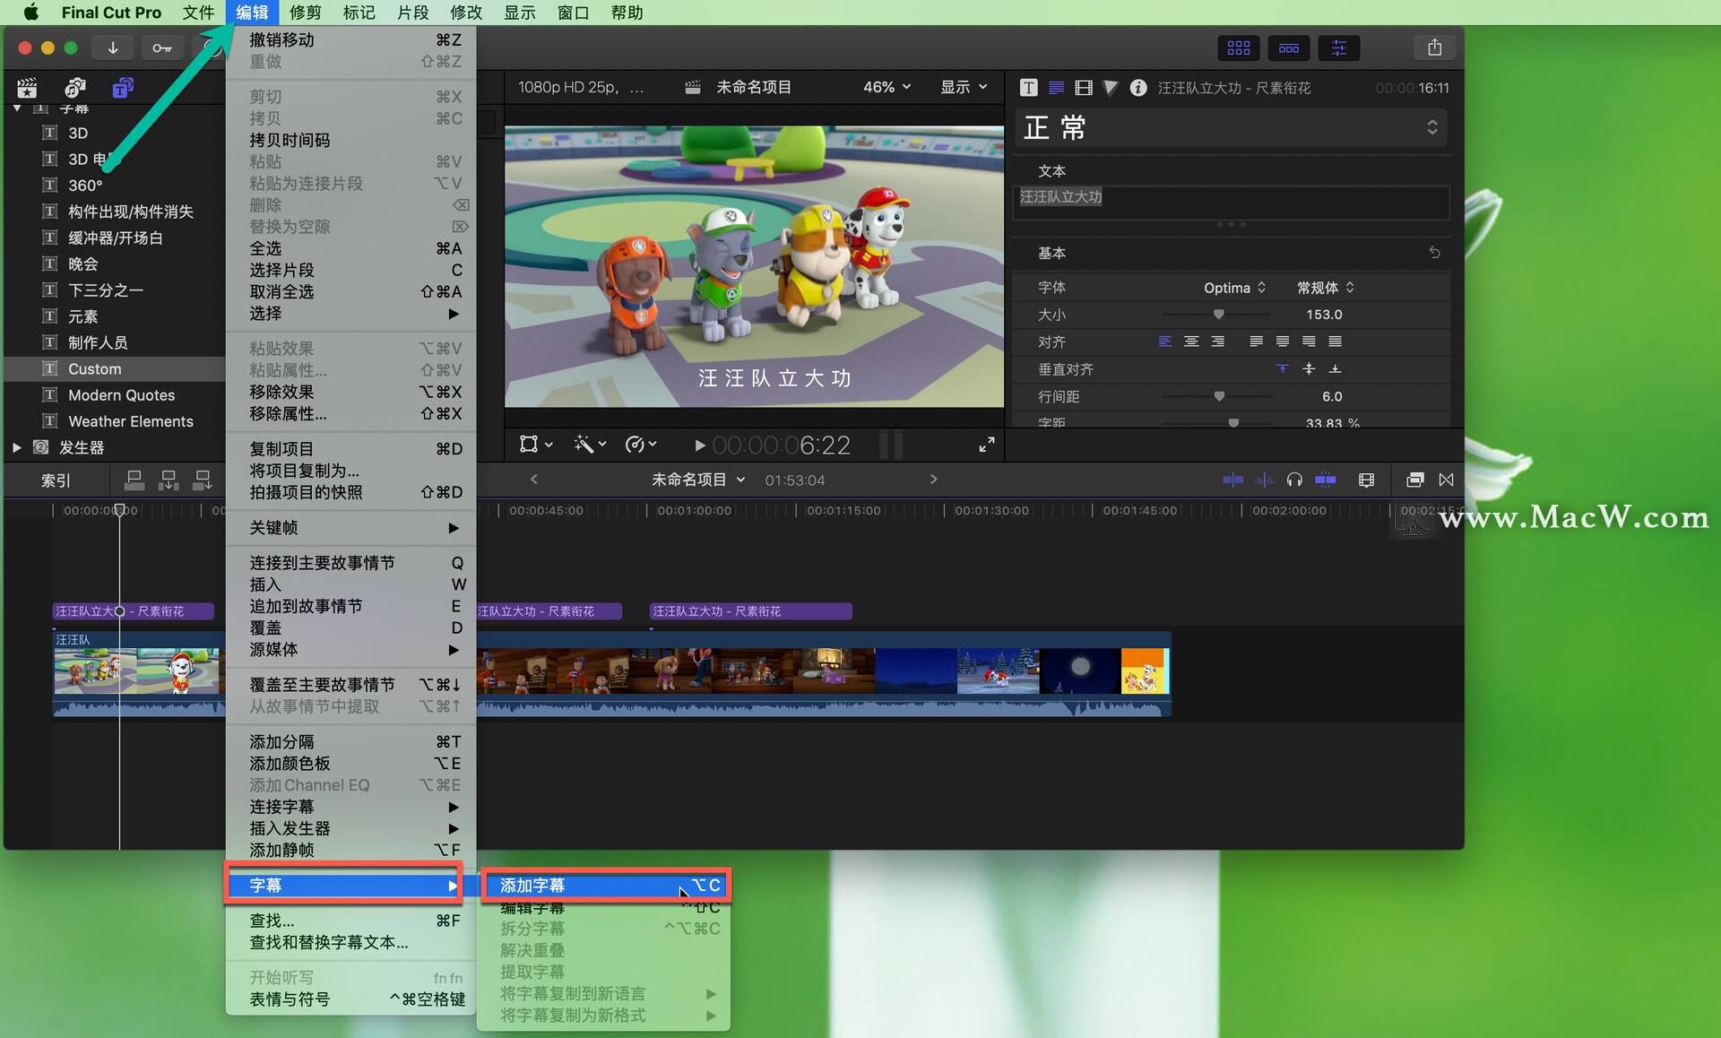Toggle fullscreen viewer arrows icon

pos(987,445)
